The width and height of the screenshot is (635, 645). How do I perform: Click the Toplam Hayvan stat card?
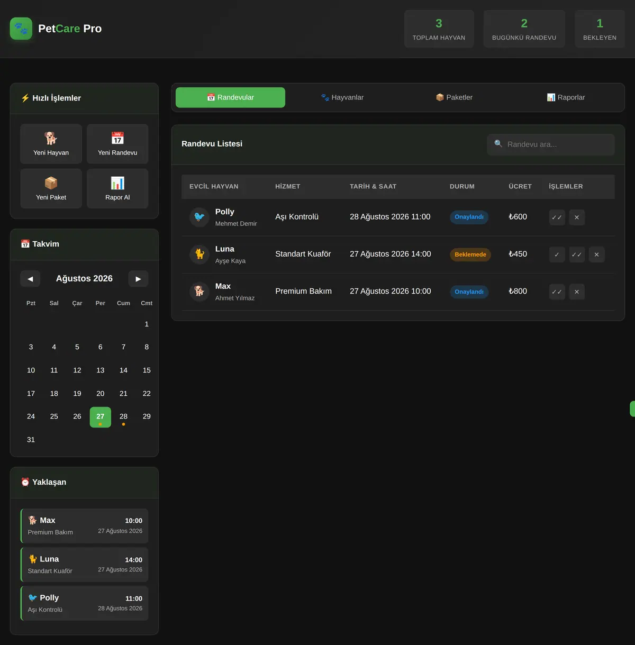[439, 29]
